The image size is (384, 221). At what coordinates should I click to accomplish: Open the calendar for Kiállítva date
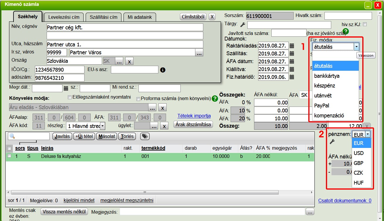pos(292,70)
